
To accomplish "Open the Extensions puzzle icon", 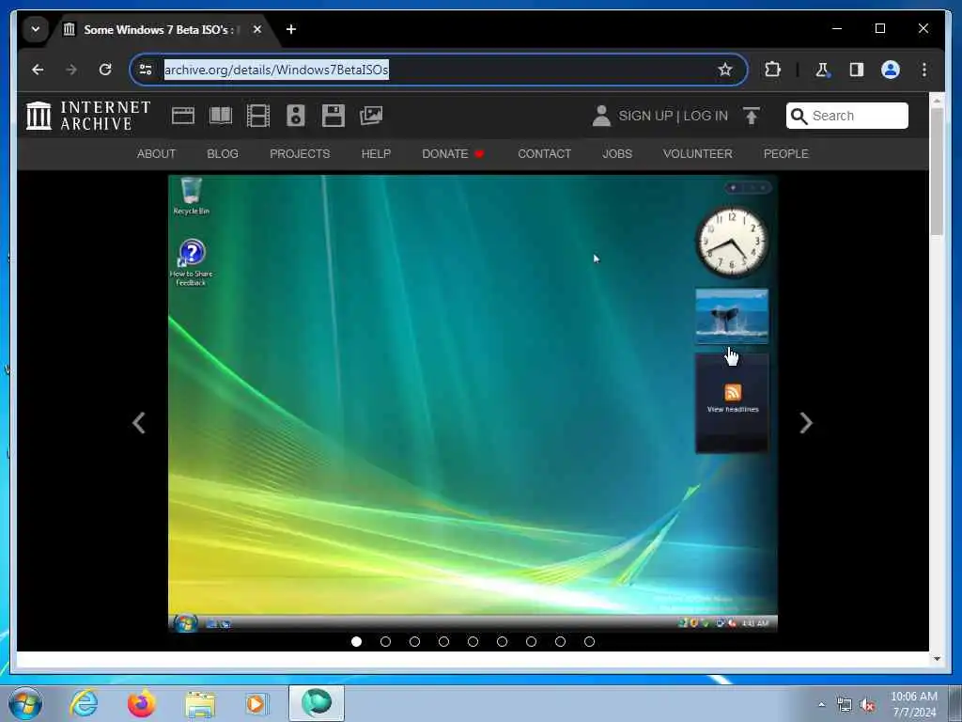I will point(773,70).
